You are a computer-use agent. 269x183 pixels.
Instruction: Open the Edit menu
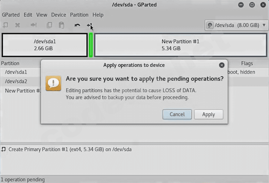tap(28, 15)
